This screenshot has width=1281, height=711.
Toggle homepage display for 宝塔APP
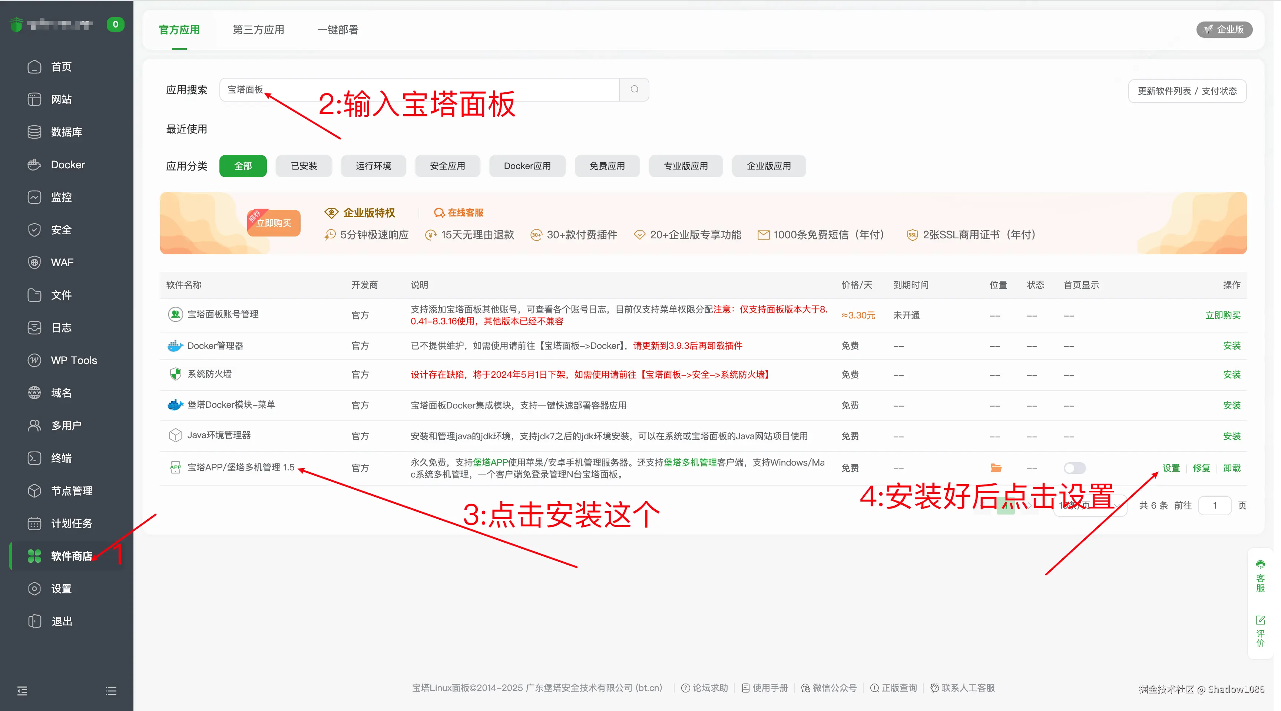click(x=1074, y=468)
